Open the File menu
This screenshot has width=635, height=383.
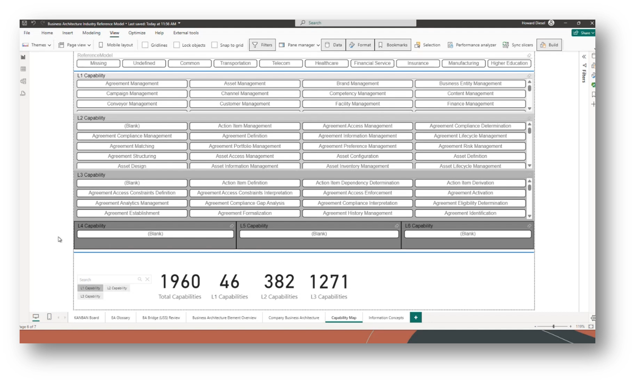(x=27, y=33)
